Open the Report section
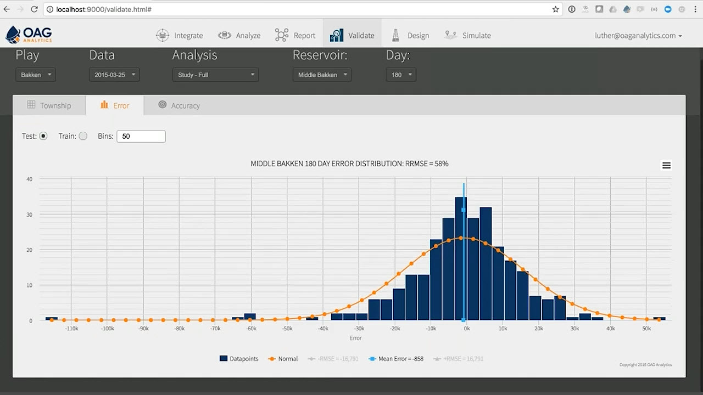Viewport: 703px width, 395px height. [x=295, y=35]
